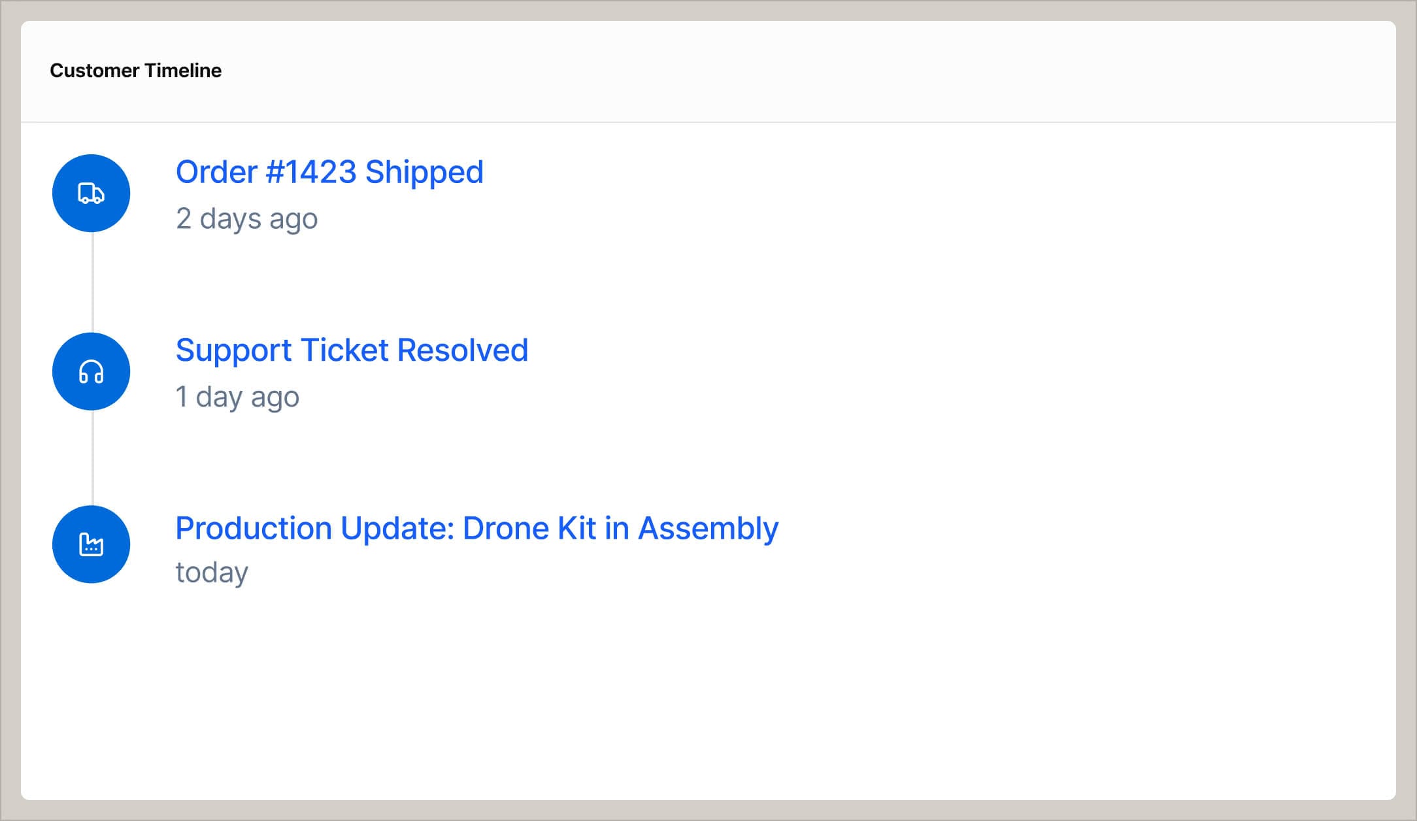Open the Order #1423 Shipped link
Image resolution: width=1417 pixels, height=821 pixels.
point(329,173)
